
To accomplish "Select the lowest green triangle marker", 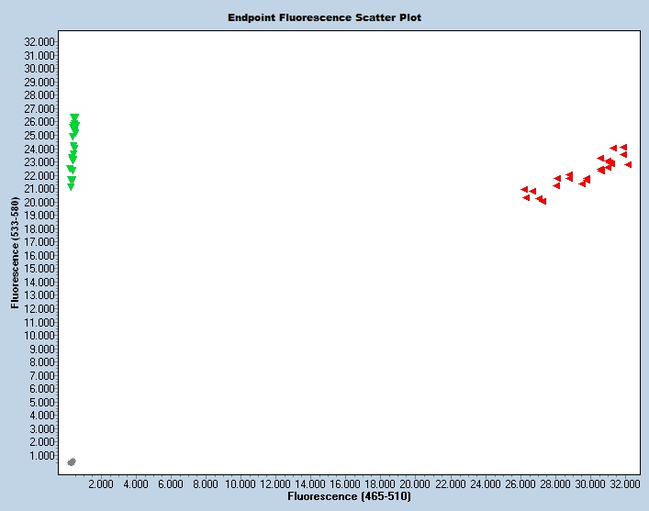I will coord(71,186).
